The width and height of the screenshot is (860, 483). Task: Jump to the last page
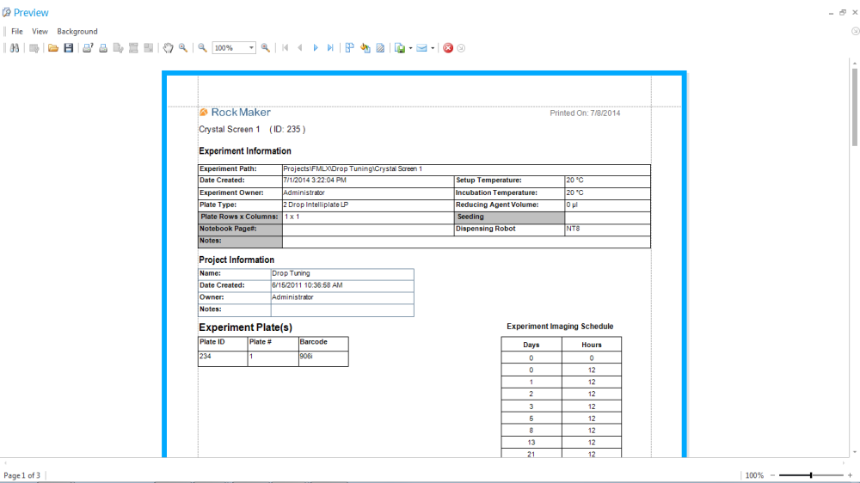330,48
